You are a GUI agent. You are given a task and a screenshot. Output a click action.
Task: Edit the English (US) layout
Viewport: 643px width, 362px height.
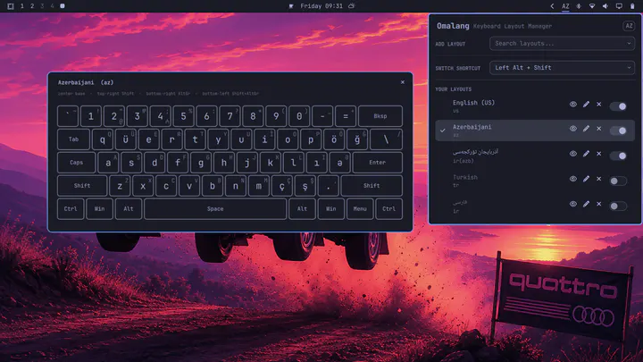[x=586, y=105]
